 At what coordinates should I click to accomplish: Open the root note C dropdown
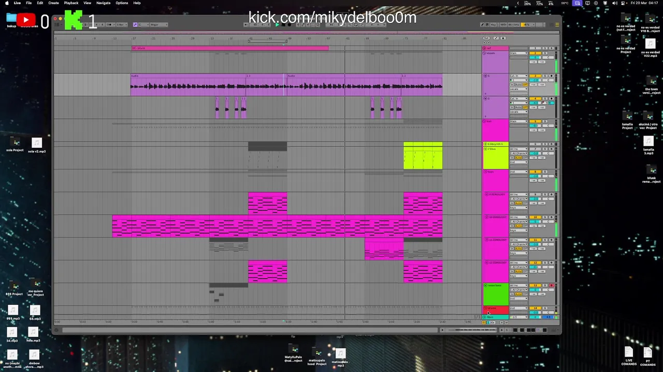143,24
